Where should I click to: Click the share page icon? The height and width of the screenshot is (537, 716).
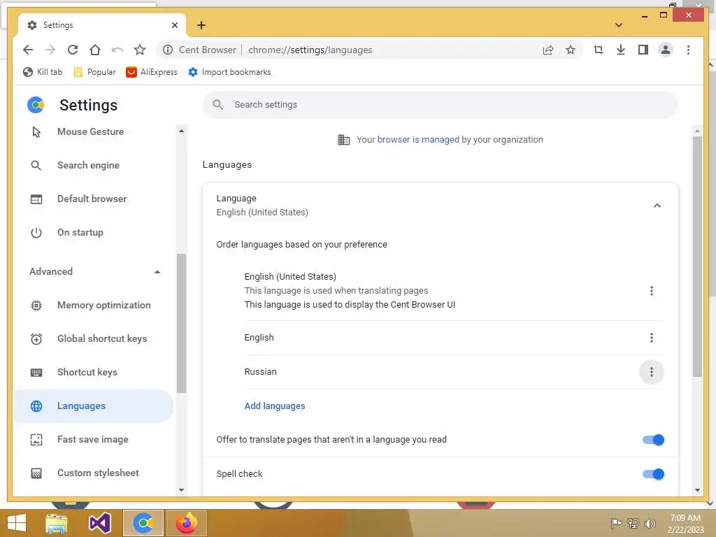(x=548, y=50)
